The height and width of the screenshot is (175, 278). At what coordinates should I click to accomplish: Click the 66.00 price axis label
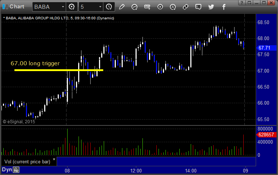[263, 103]
